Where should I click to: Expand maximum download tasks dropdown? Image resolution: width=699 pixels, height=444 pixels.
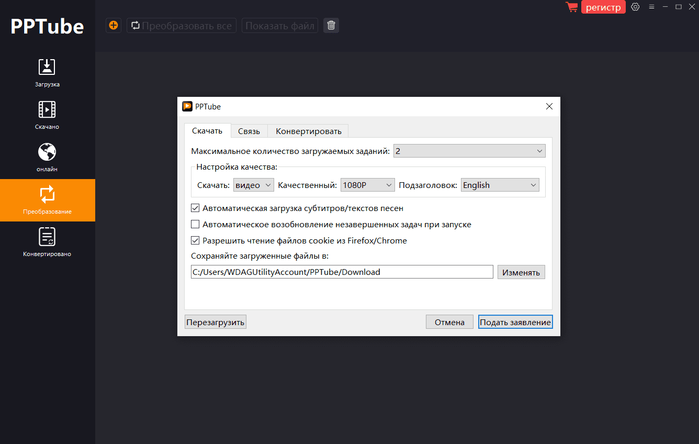(469, 151)
